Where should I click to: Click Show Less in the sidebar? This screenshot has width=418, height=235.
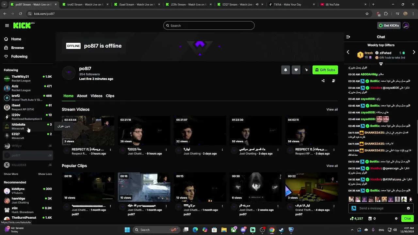point(45,174)
